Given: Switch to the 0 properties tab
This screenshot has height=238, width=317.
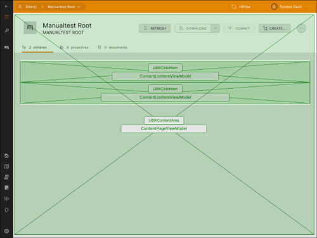Looking at the screenshot, I should pyautogui.click(x=74, y=48).
